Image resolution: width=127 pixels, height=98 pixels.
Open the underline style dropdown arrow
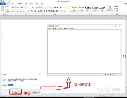19,11
